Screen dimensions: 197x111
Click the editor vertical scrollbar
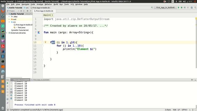[196, 44]
